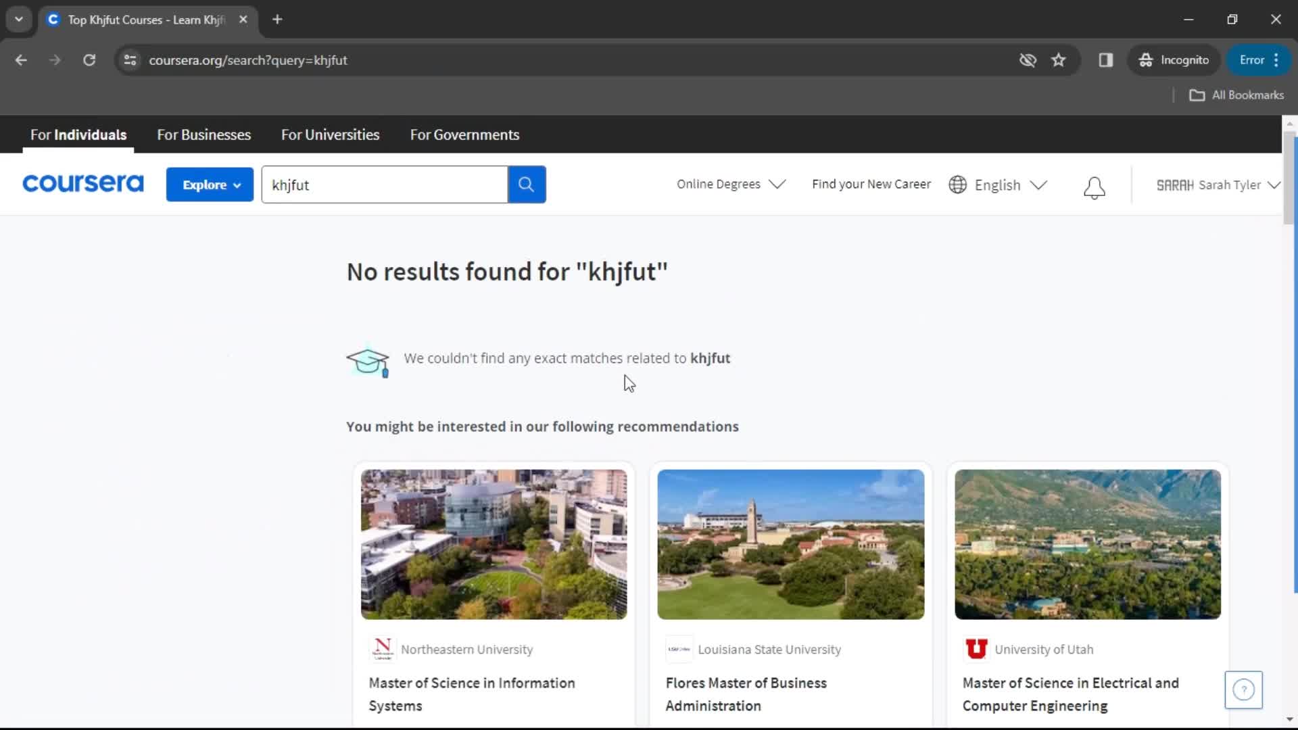Click the help button in bottom right
Image resolution: width=1298 pixels, height=730 pixels.
coord(1244,689)
